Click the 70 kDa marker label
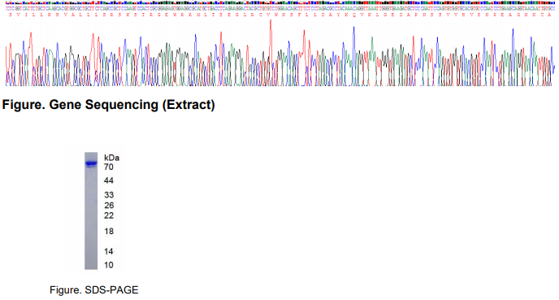559x300 pixels. click(109, 167)
